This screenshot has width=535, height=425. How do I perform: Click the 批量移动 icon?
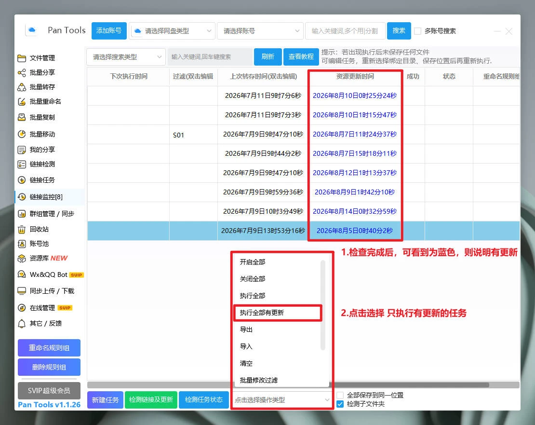click(x=22, y=134)
